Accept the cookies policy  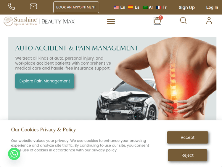click(x=187, y=137)
